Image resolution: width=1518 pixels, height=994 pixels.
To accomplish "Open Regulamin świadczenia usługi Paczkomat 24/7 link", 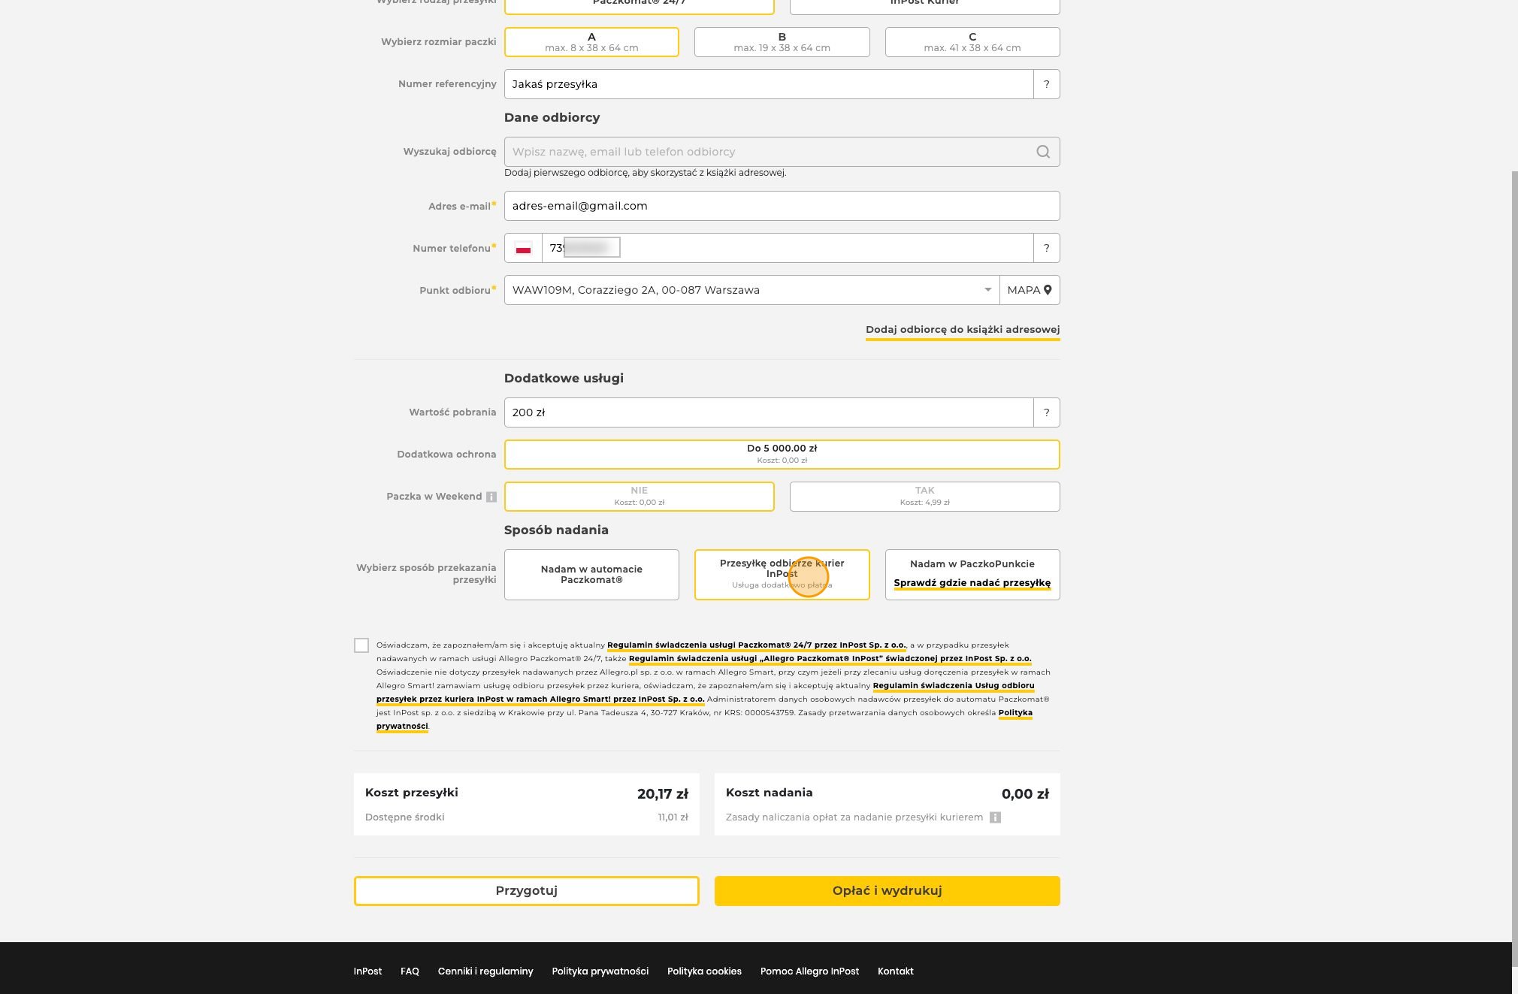I will click(x=757, y=645).
